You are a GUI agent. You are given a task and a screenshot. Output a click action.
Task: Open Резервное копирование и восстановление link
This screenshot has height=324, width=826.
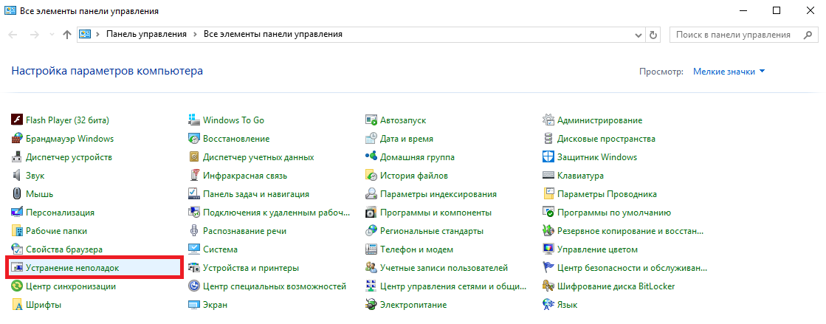[630, 231]
